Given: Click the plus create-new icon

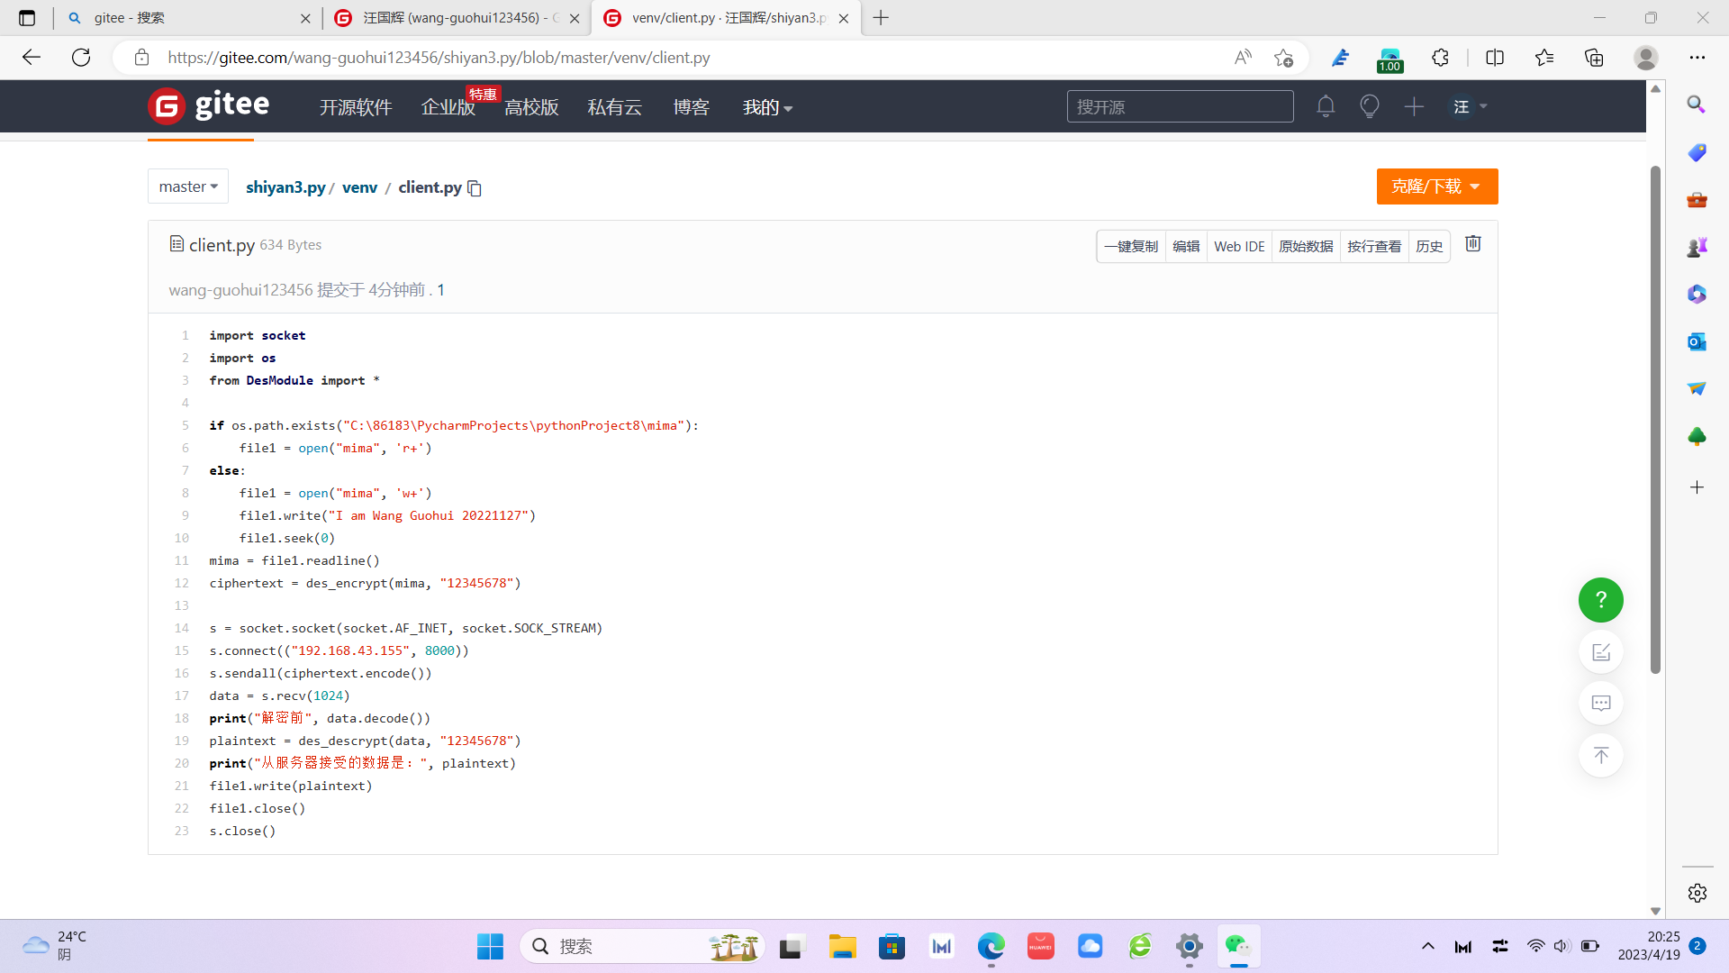Looking at the screenshot, I should pyautogui.click(x=1414, y=106).
